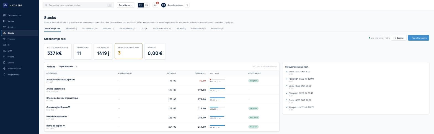Viewport: 434px width, 134px height.
Task: Focus the global search input field
Action: (78, 5)
